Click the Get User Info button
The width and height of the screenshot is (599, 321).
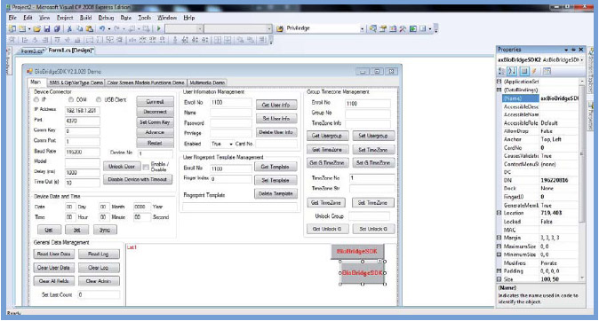pos(276,105)
